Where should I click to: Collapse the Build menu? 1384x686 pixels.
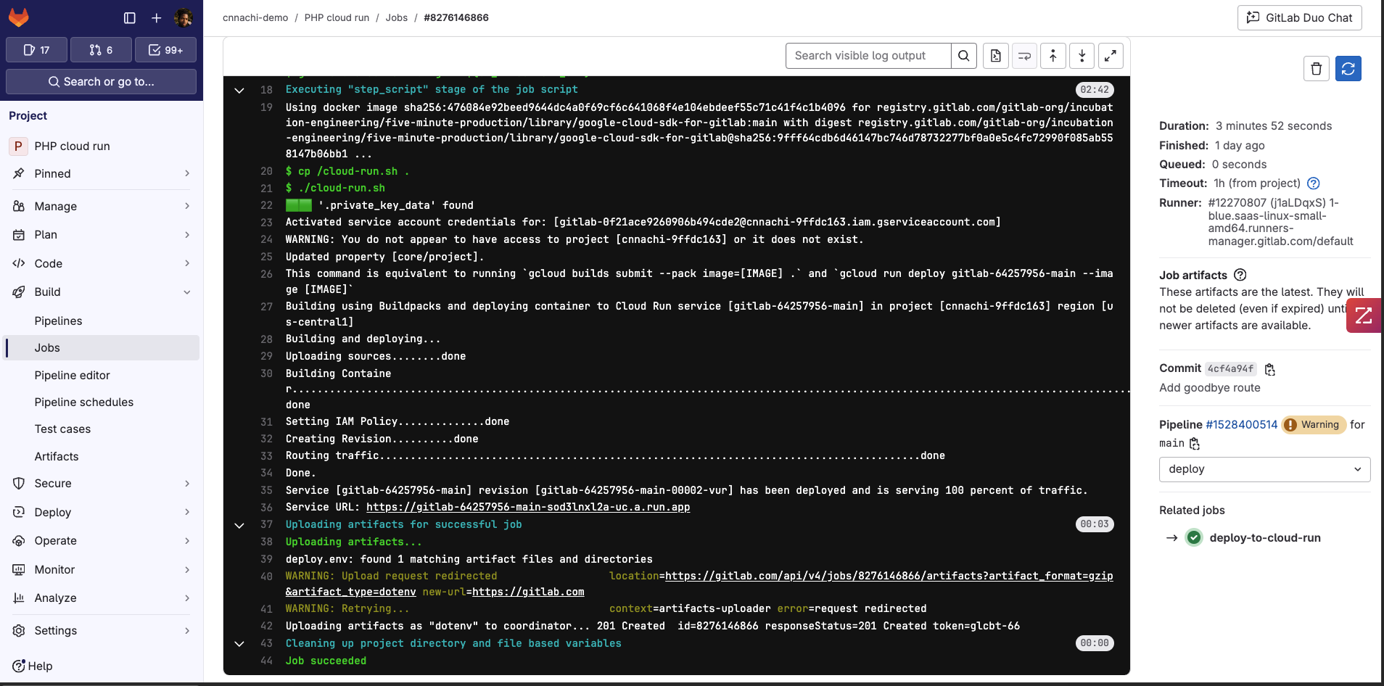[101, 292]
